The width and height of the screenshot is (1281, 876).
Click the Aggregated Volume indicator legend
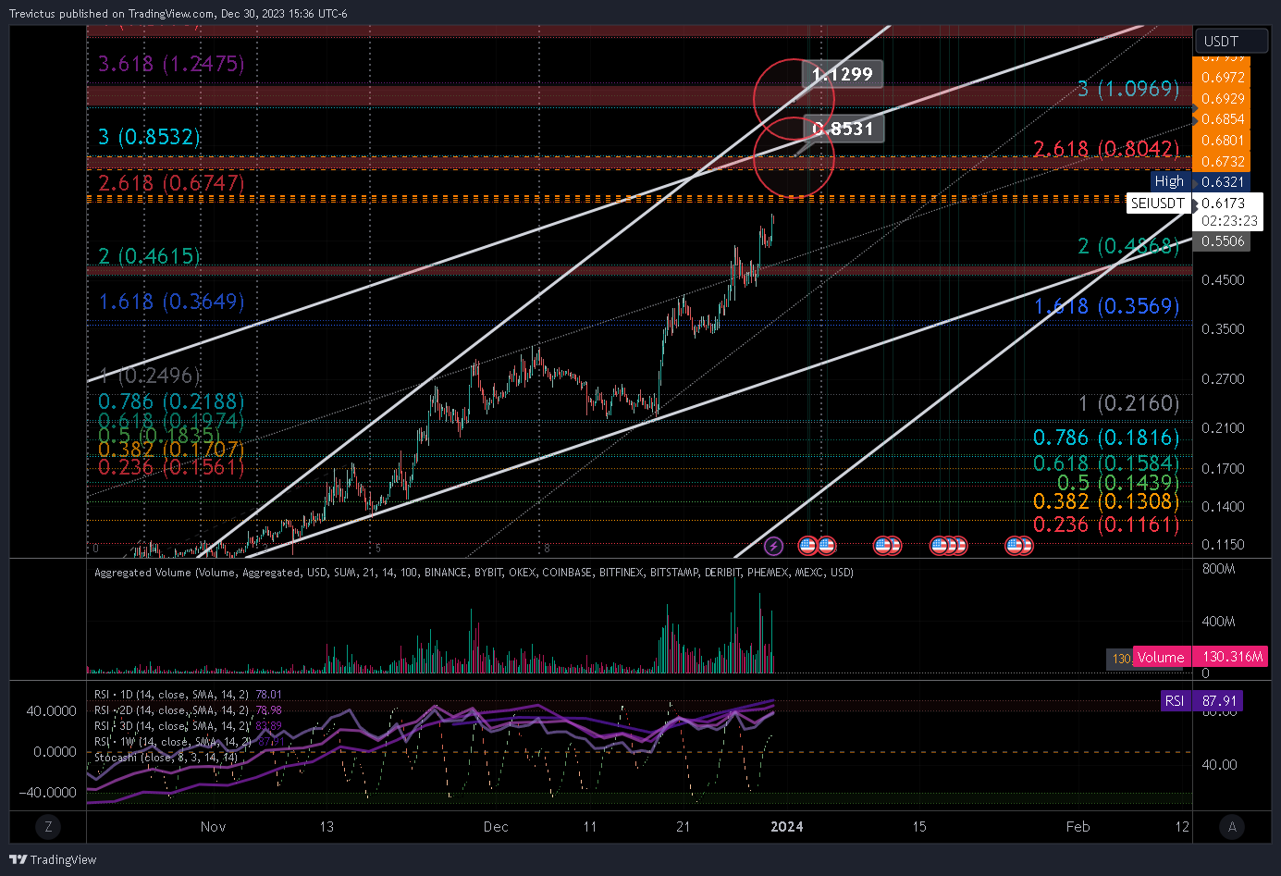474,572
